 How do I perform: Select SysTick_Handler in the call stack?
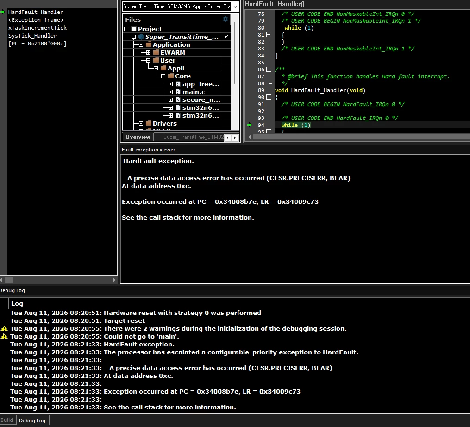(x=32, y=35)
